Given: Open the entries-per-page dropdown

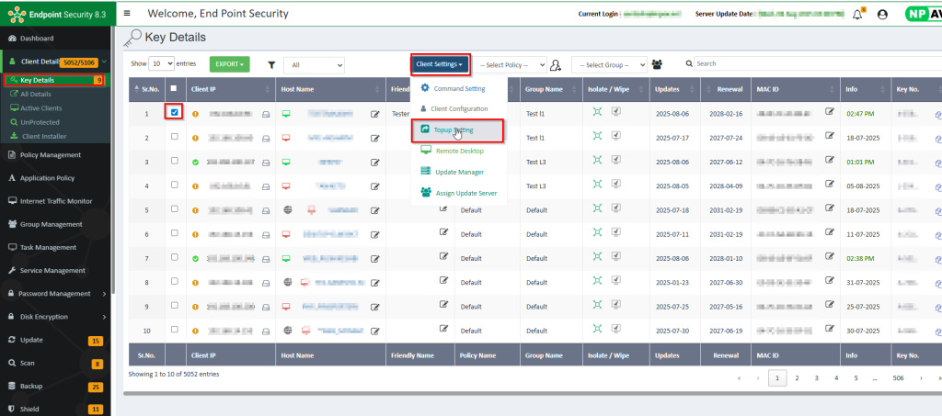Looking at the screenshot, I should point(162,64).
